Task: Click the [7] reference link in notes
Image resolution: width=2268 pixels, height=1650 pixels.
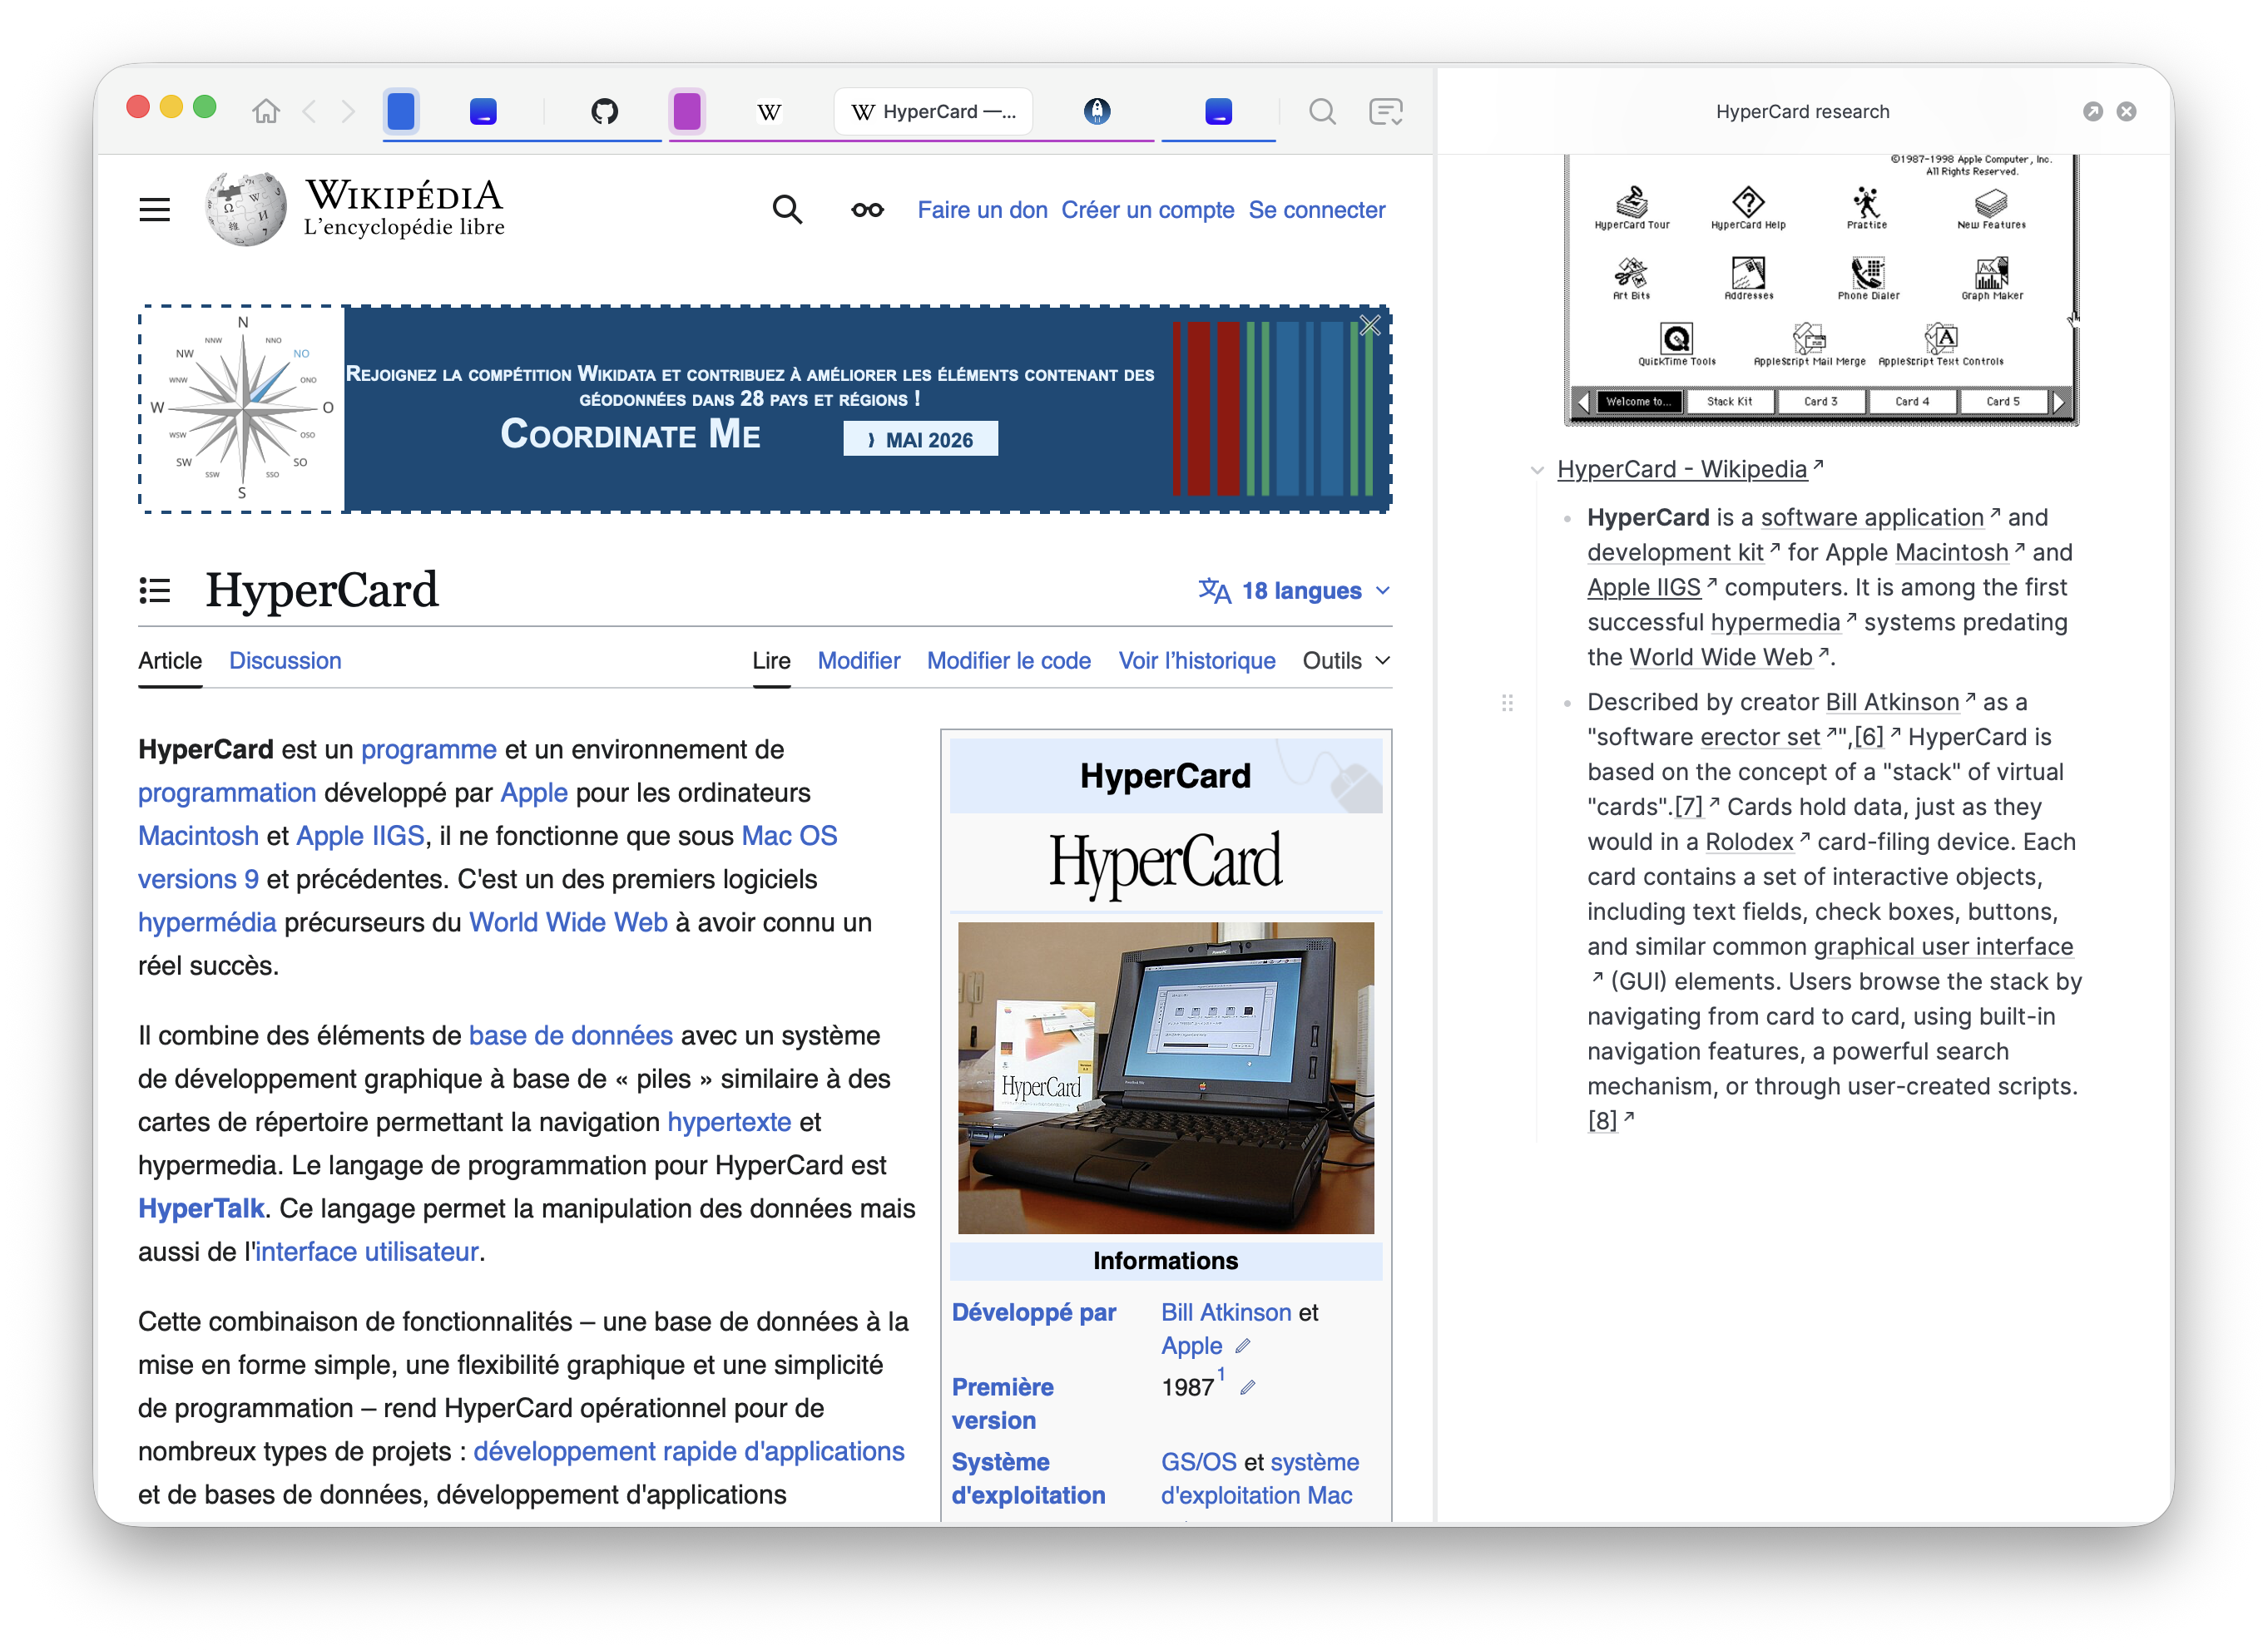Action: point(1689,807)
